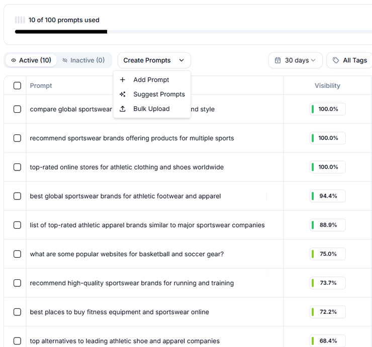
Task: Click the upload icon for Bulk Upload
Action: pyautogui.click(x=123, y=109)
